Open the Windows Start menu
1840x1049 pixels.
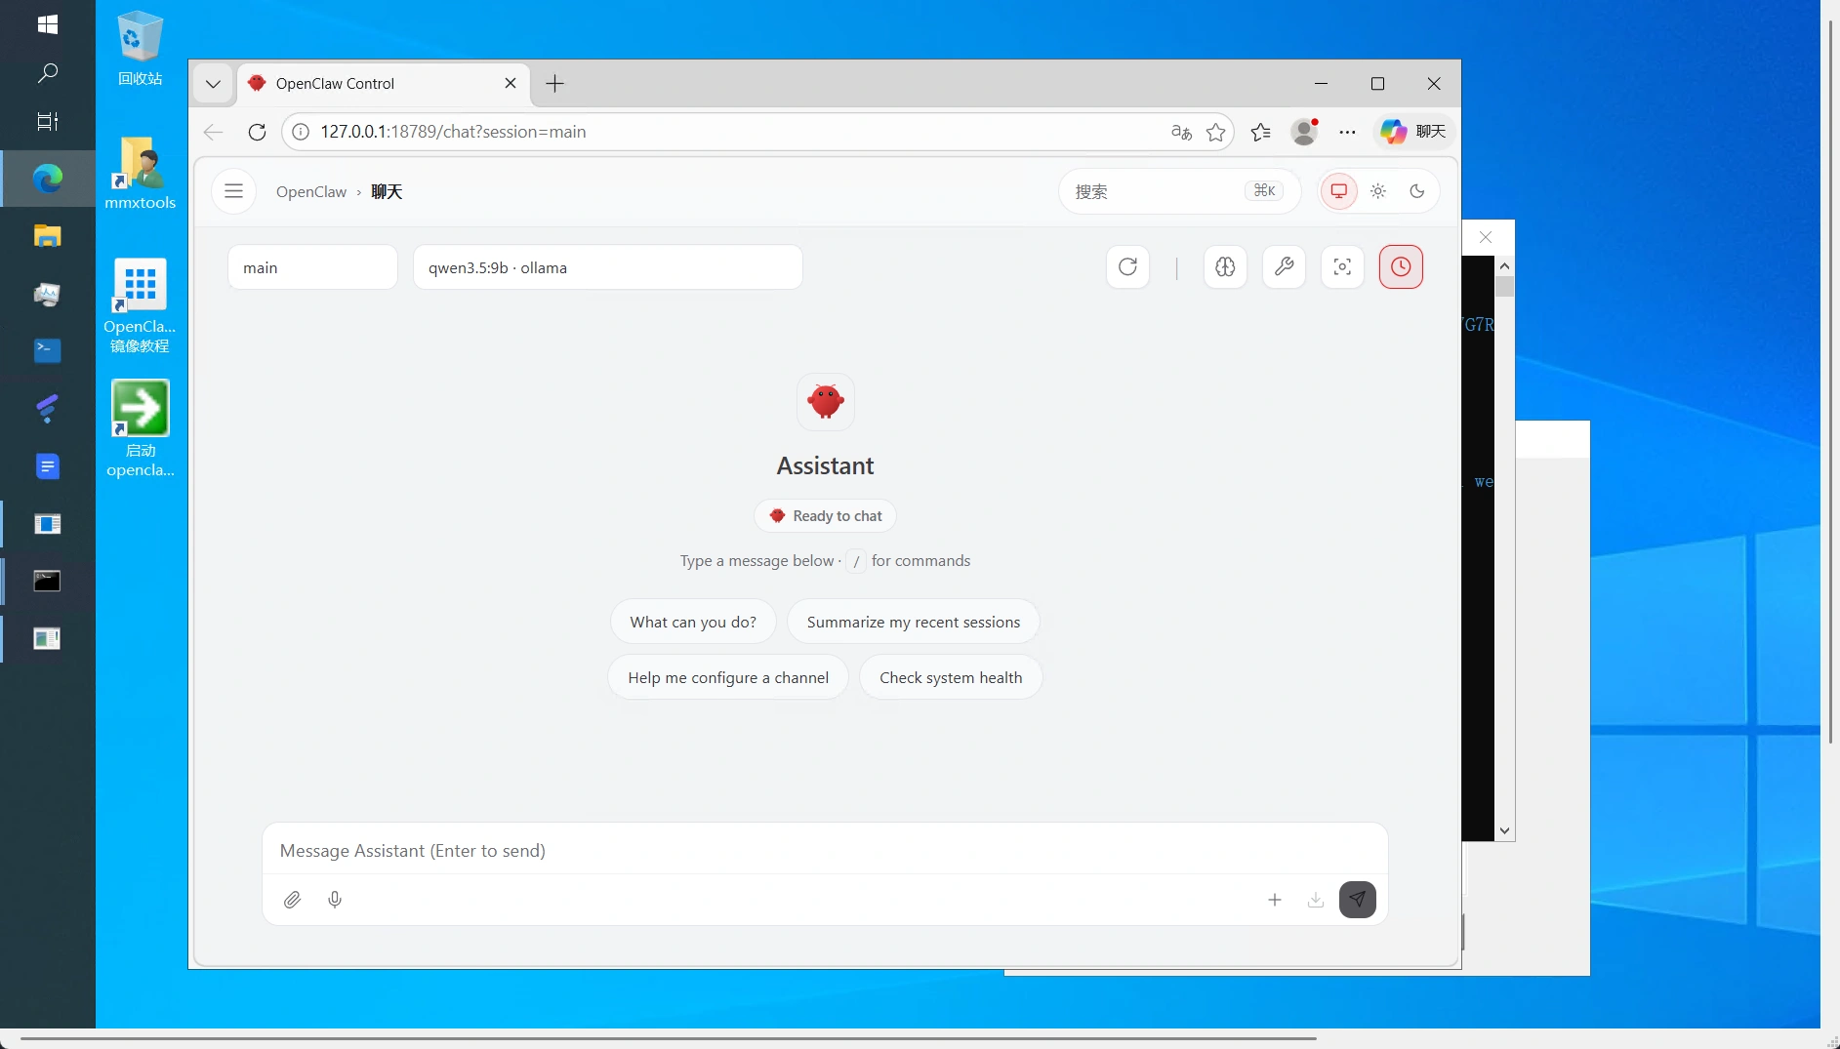click(x=47, y=24)
